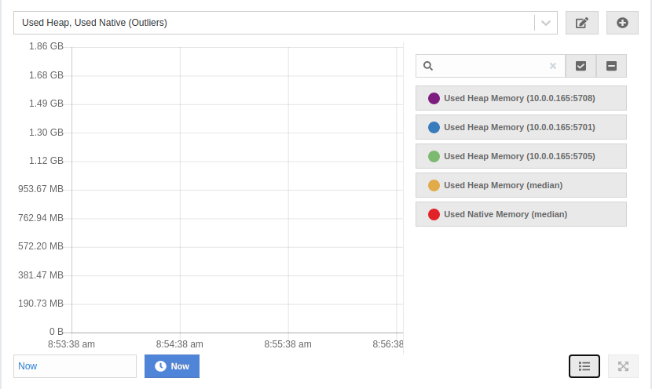
Task: Hide the Used Heap Memory (median) series
Action: (x=520, y=185)
